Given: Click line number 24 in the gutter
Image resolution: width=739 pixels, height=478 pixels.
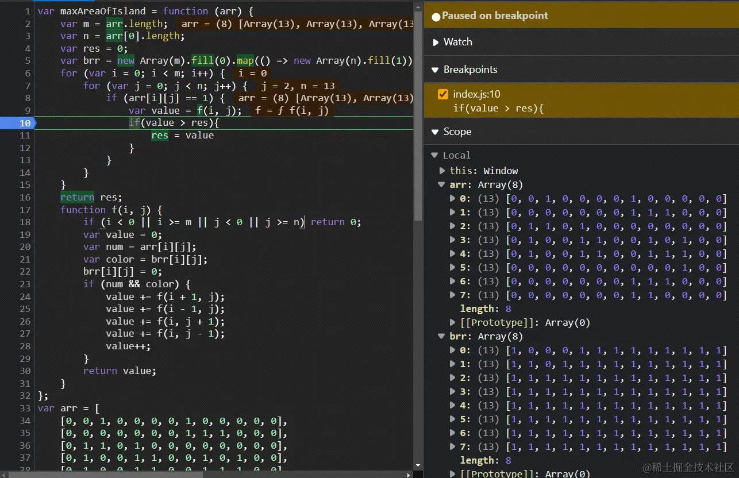Looking at the screenshot, I should [24, 296].
